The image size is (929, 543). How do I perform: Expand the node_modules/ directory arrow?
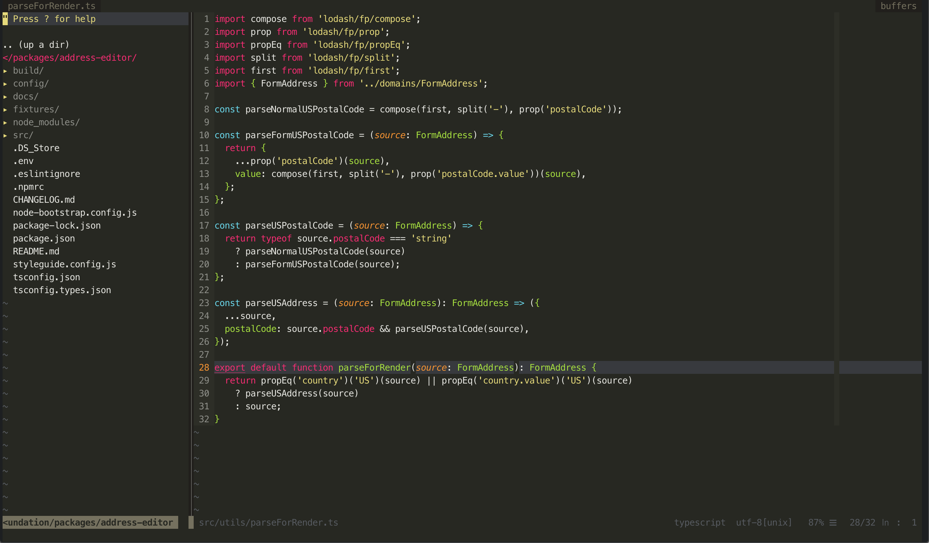(5, 122)
